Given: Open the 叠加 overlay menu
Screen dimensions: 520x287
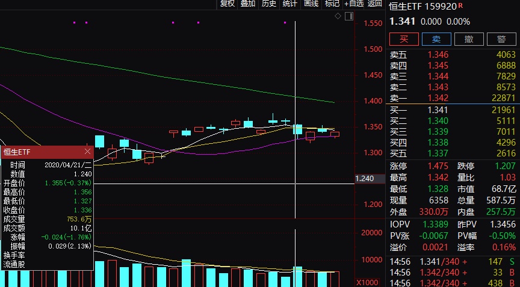Looking at the screenshot, I should click(248, 4).
